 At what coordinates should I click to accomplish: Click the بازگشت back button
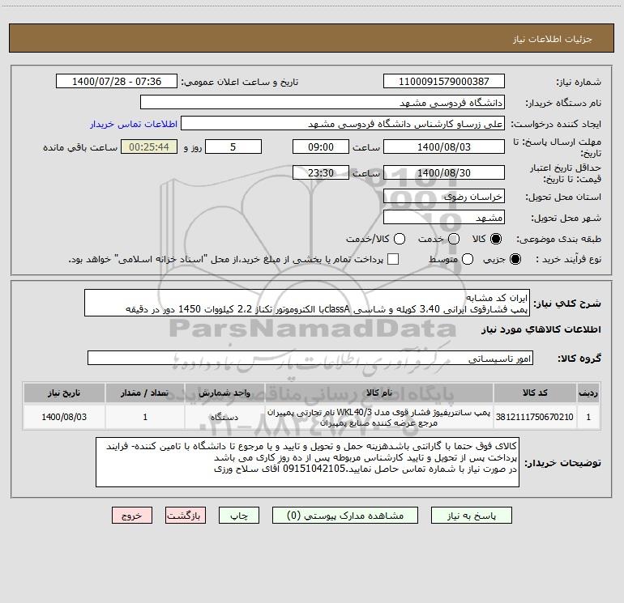186,515
